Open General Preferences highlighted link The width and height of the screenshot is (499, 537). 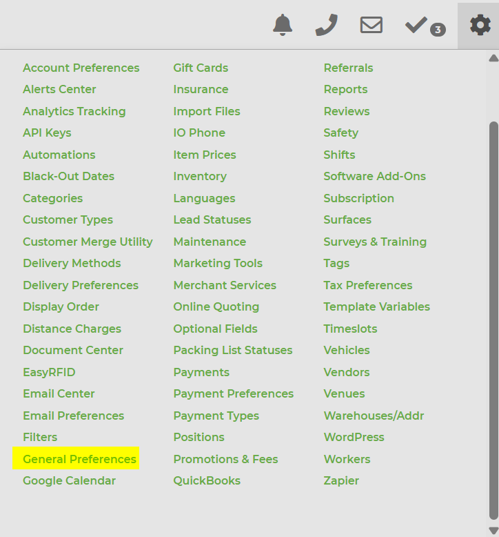(x=79, y=459)
